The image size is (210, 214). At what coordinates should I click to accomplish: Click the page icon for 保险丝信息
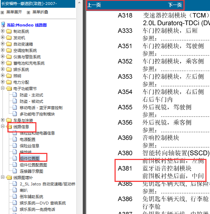(x=15, y=145)
